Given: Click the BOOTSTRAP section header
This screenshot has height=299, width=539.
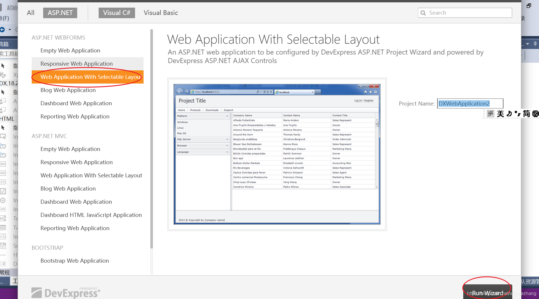Looking at the screenshot, I should 47,248.
